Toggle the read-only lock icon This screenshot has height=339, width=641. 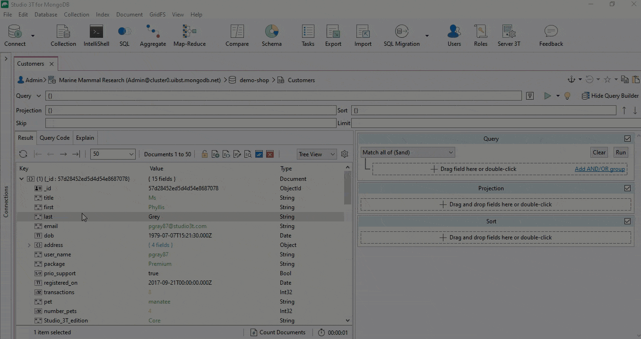click(x=205, y=154)
